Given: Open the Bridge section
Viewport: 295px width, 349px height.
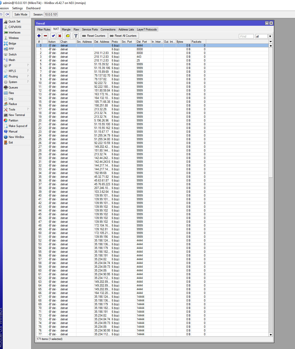Looking at the screenshot, I should point(12,43).
